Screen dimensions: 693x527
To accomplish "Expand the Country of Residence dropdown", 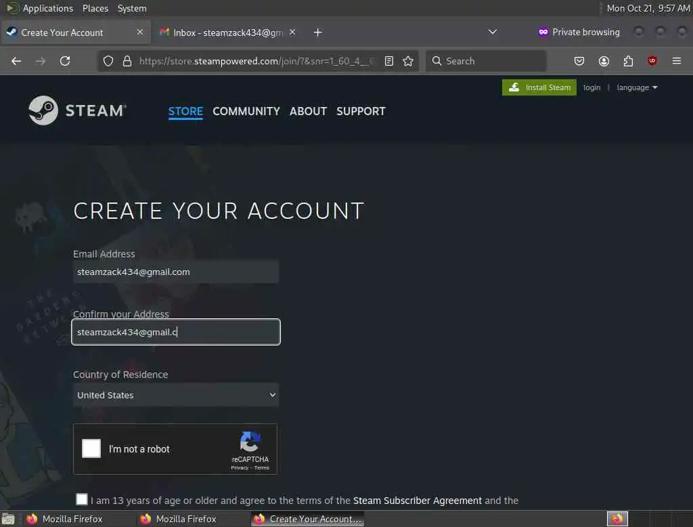I will tap(176, 395).
